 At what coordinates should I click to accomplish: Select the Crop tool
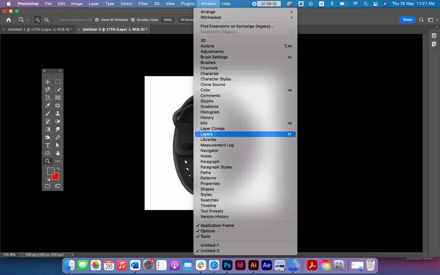coord(48,98)
